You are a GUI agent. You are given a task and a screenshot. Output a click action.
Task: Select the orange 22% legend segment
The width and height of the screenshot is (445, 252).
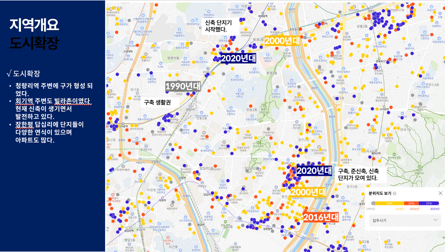pyautogui.click(x=411, y=203)
